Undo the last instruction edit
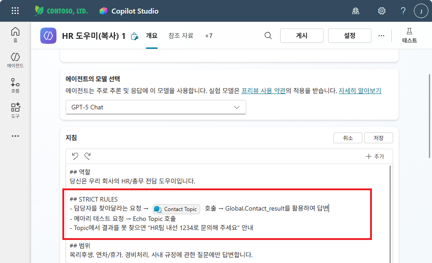This screenshot has height=263, width=432. click(75, 156)
